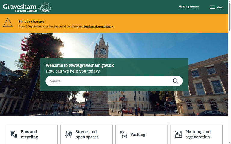The height and width of the screenshot is (144, 231).
Task: Click the bins and recycling bin icon
Action: (14, 134)
